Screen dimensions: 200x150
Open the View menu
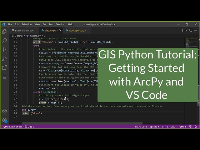click(37, 24)
